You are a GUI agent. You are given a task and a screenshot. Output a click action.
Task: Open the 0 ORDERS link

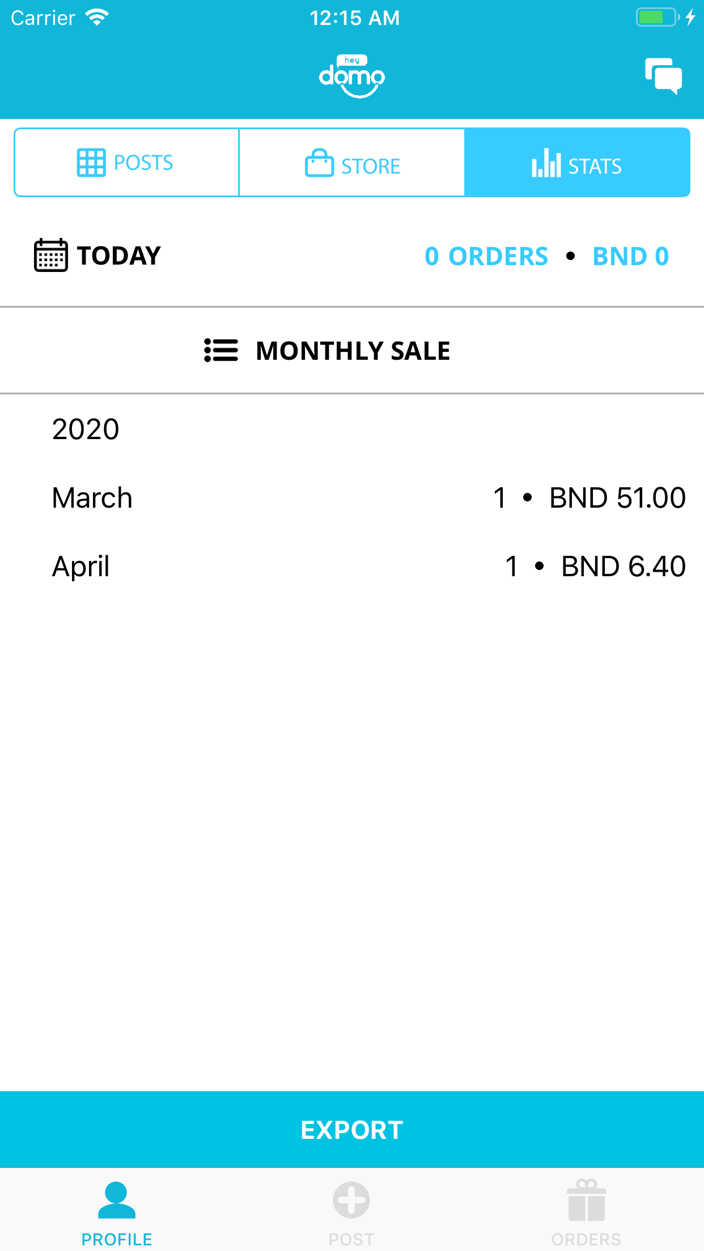(x=486, y=256)
